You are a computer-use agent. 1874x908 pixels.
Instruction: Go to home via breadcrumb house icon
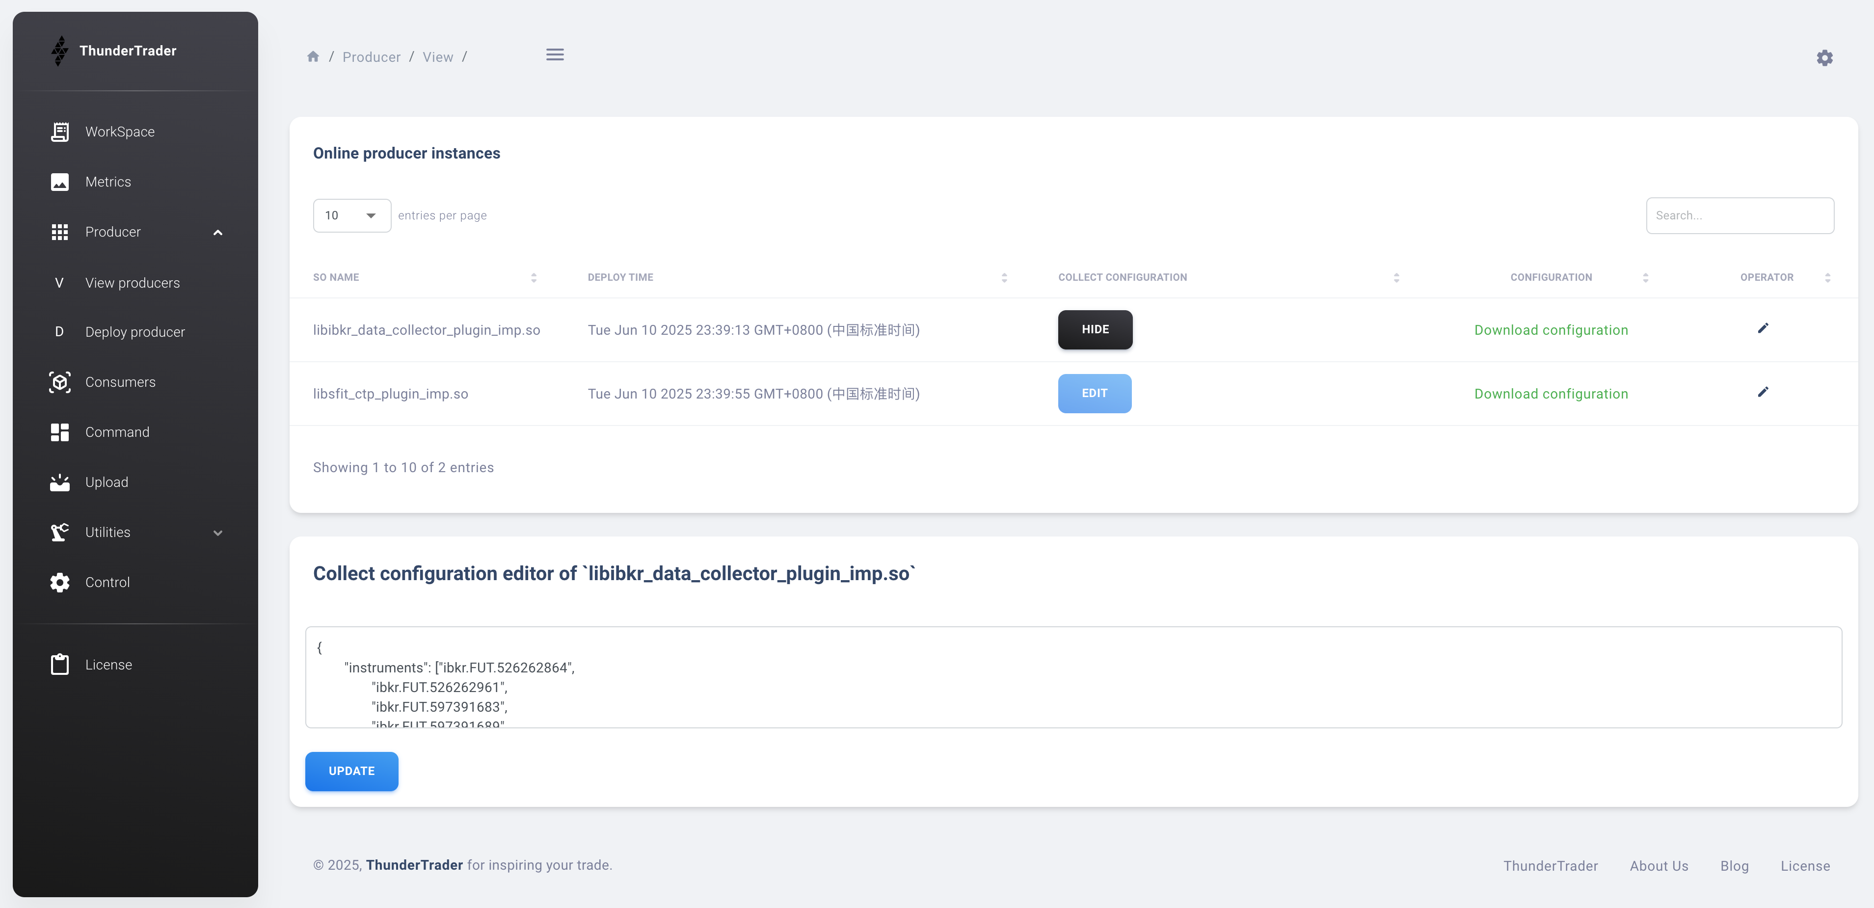point(313,56)
